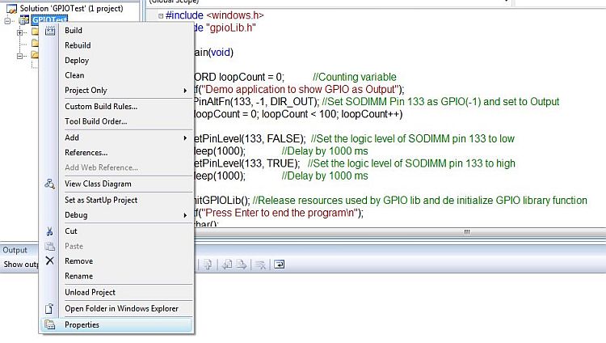Click the Project Only submenu arrow
The width and height of the screenshot is (606, 343).
tap(185, 91)
